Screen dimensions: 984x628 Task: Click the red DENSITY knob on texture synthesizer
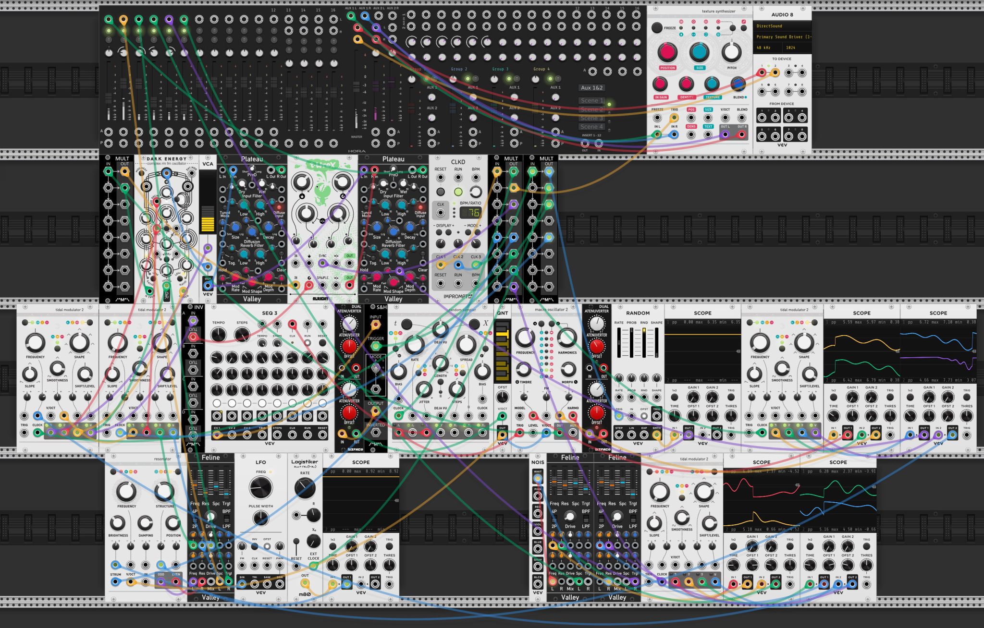(686, 84)
